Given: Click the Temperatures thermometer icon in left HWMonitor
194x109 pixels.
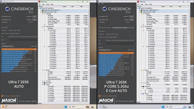Looking at the screenshot, I should pyautogui.click(x=45, y=27).
